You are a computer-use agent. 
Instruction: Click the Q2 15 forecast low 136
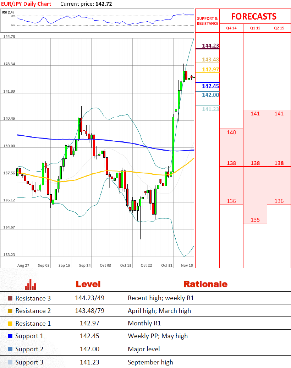[x=279, y=201]
